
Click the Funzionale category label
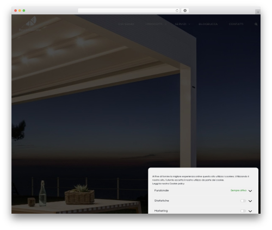point(162,190)
